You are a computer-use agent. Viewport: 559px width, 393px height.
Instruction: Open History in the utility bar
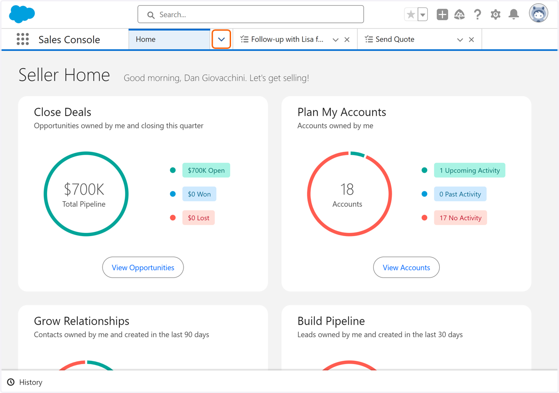25,382
